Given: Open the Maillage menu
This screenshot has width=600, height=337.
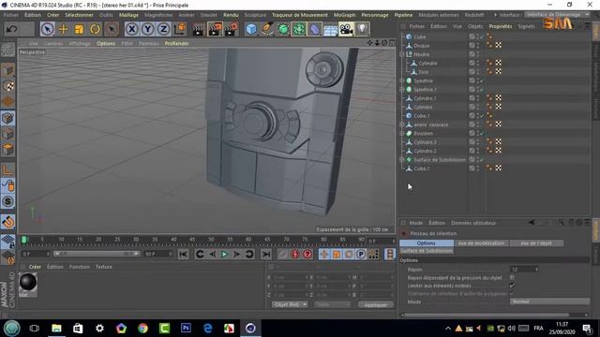Looking at the screenshot, I should click(x=128, y=15).
